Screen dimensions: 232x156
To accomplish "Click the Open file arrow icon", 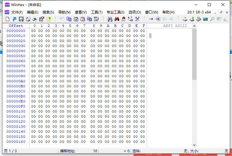I will [x=15, y=19].
